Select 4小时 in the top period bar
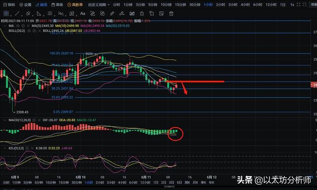 point(245,4)
